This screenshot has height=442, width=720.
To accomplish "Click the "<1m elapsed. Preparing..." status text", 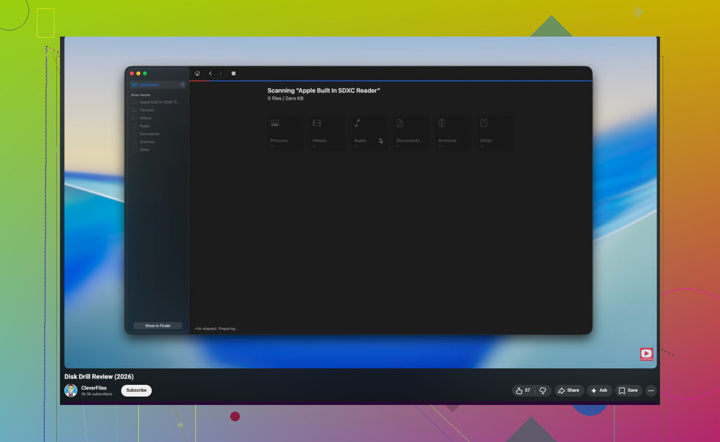I will pos(217,329).
